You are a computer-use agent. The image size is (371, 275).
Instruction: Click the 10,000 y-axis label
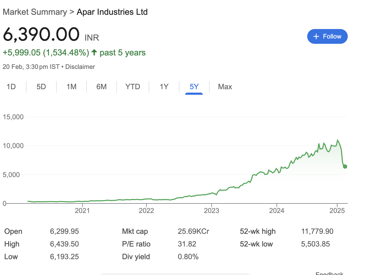point(13,146)
